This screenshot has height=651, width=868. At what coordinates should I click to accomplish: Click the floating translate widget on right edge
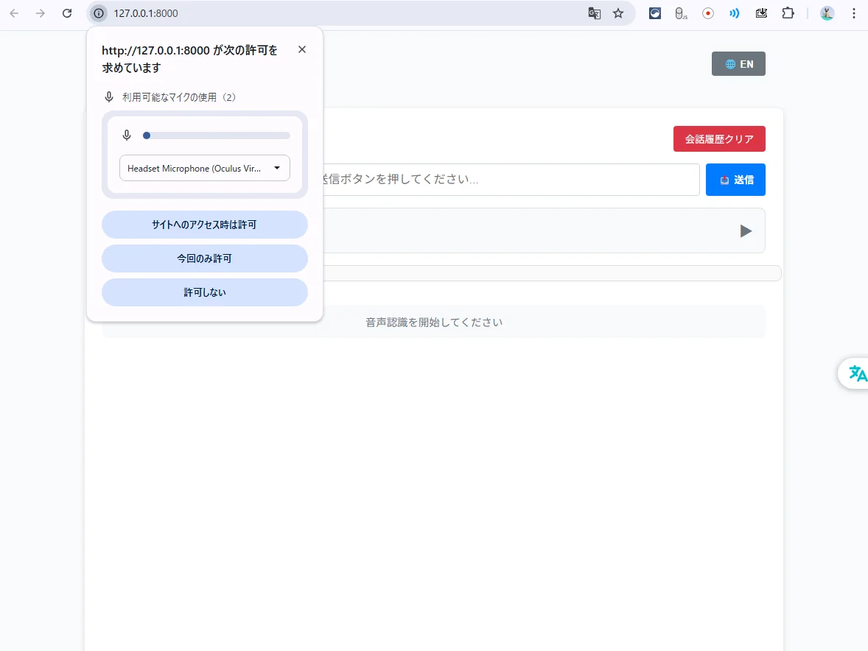(x=857, y=373)
